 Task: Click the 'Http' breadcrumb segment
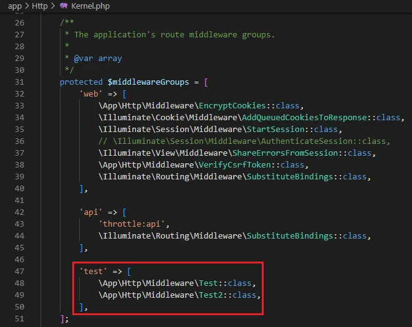coord(40,6)
